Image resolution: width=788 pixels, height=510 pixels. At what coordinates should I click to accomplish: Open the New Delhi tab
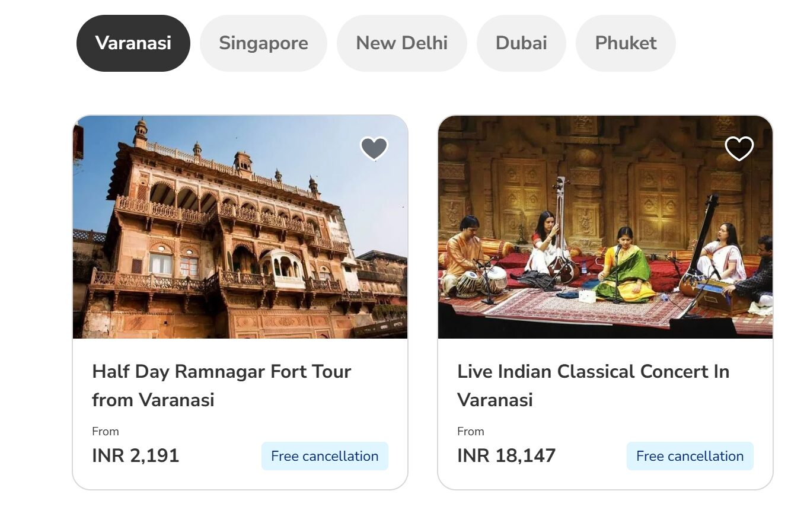click(x=402, y=43)
